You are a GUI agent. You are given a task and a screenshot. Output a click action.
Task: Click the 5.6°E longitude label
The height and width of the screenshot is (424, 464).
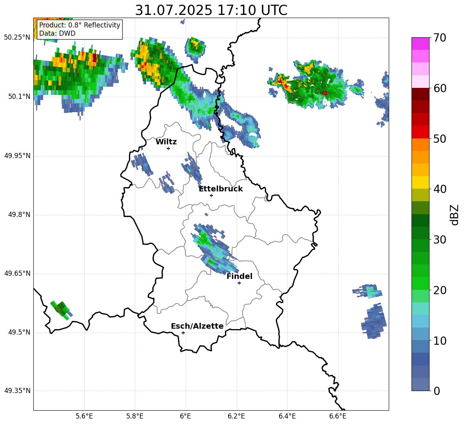click(x=84, y=417)
